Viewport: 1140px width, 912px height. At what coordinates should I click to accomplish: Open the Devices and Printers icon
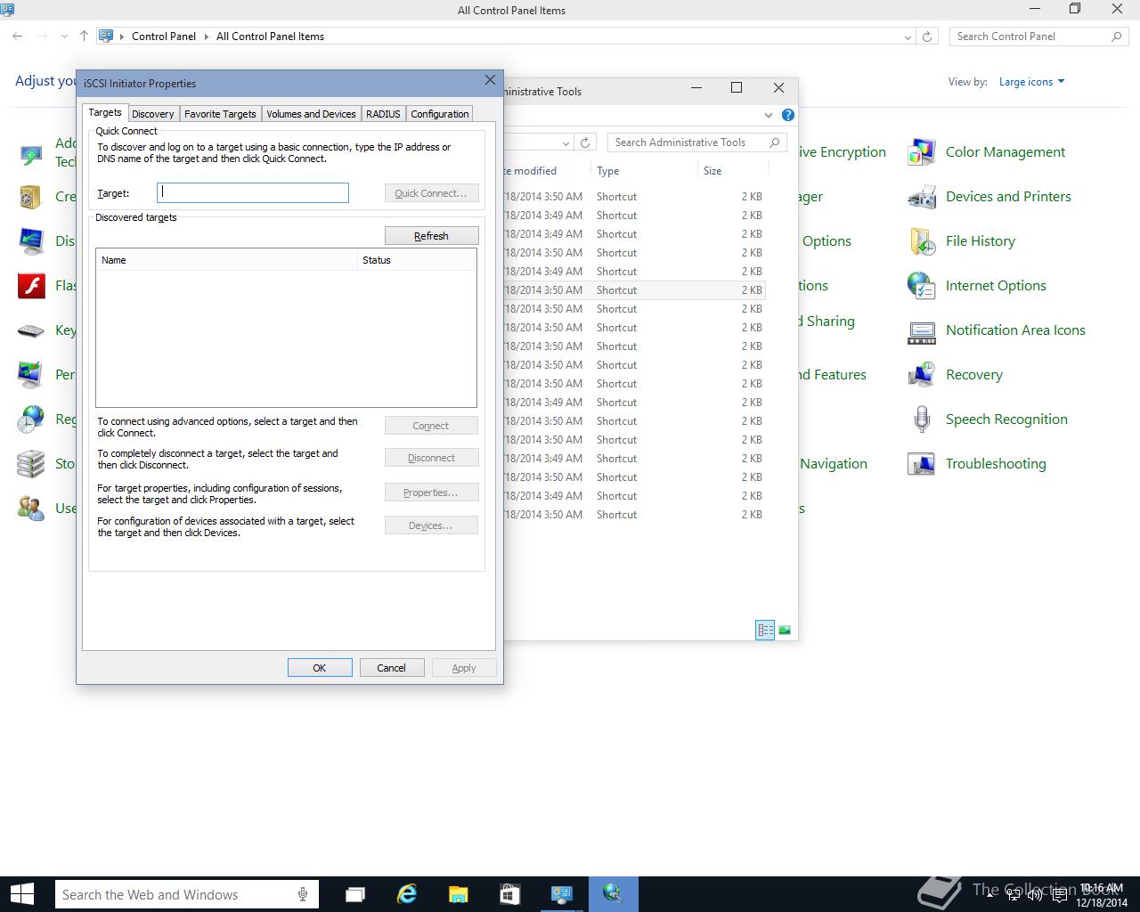coord(921,197)
